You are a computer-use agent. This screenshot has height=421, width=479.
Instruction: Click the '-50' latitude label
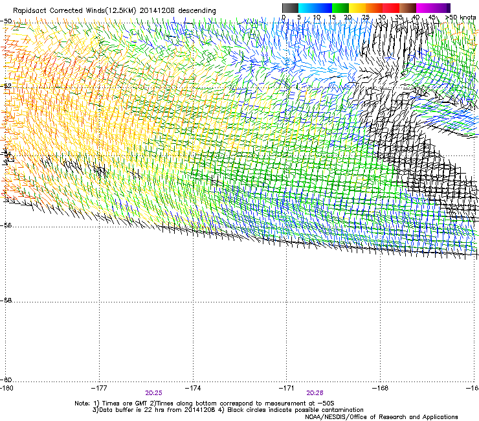coord(6,21)
